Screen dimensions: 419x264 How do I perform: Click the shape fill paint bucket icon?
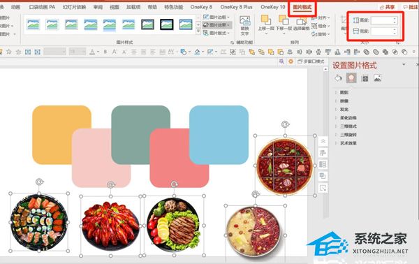(197, 52)
